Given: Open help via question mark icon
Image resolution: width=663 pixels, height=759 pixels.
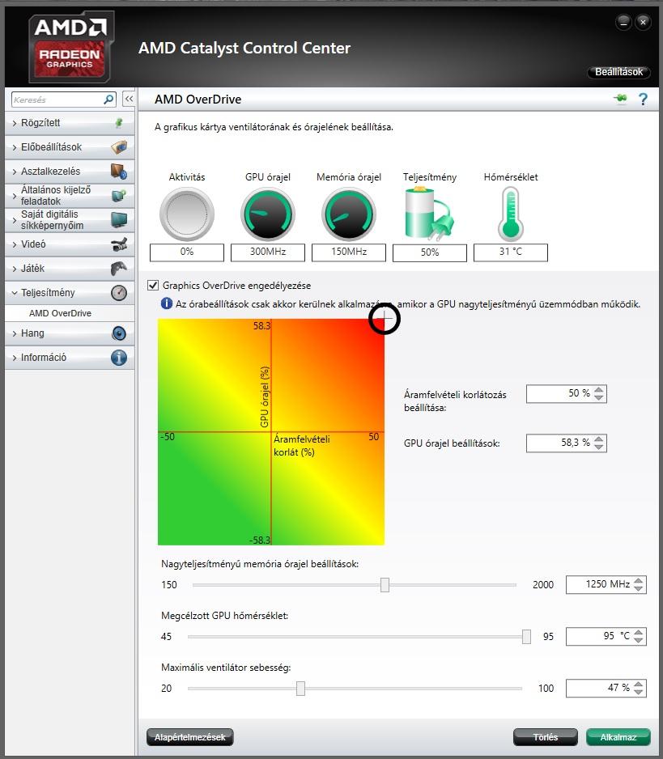Looking at the screenshot, I should (x=643, y=100).
